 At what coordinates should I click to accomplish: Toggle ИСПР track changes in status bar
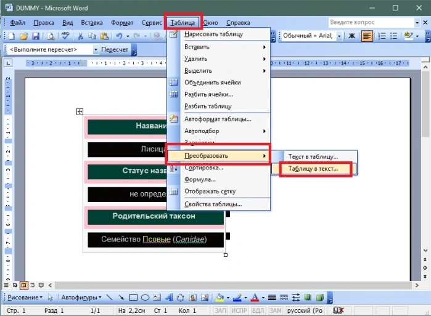(x=239, y=310)
